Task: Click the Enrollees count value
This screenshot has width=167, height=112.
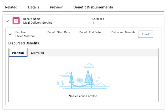Action: pyautogui.click(x=93, y=23)
